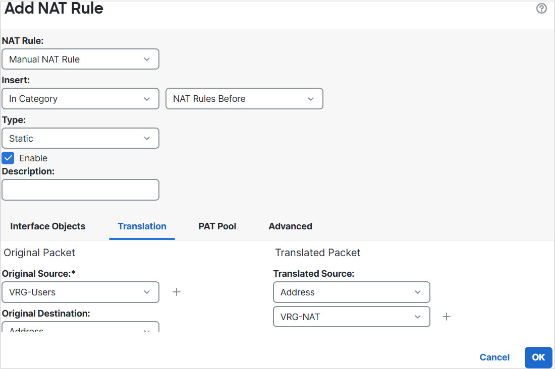Open the Manual NAT Rule dropdown
The image size is (555, 369).
[x=80, y=59]
